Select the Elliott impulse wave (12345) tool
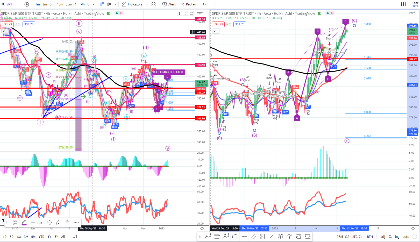420x242 pixels. click(208, 236)
